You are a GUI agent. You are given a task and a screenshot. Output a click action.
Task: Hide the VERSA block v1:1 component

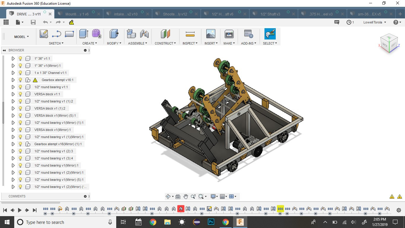pyautogui.click(x=20, y=94)
